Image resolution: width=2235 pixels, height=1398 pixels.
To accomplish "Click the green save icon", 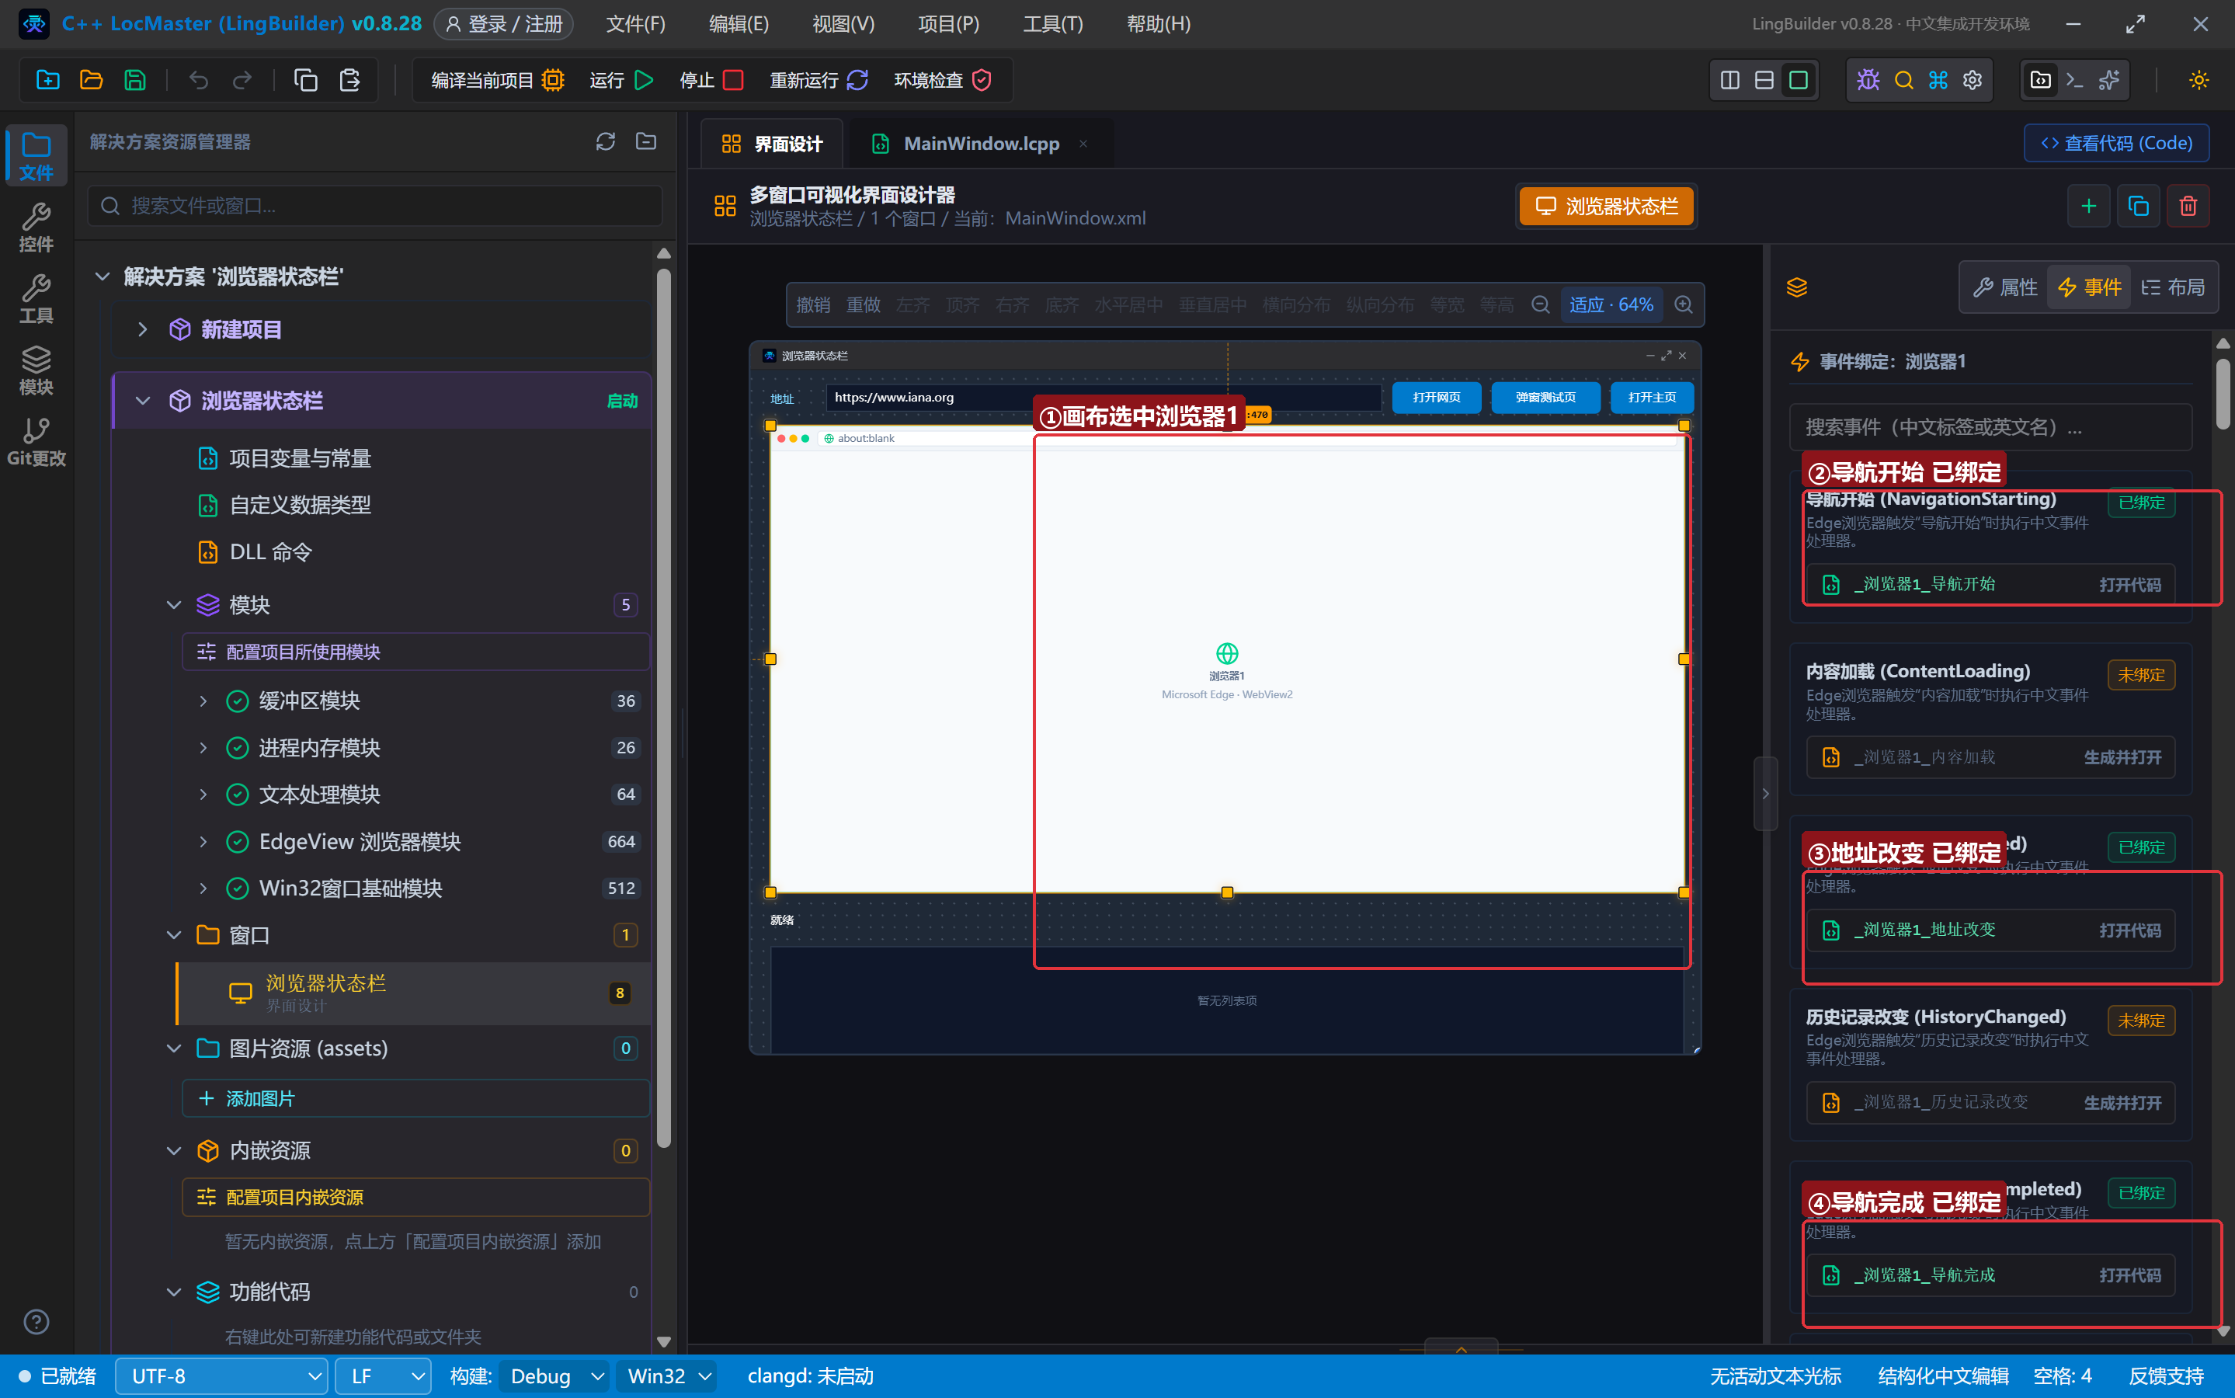I will pyautogui.click(x=135, y=81).
